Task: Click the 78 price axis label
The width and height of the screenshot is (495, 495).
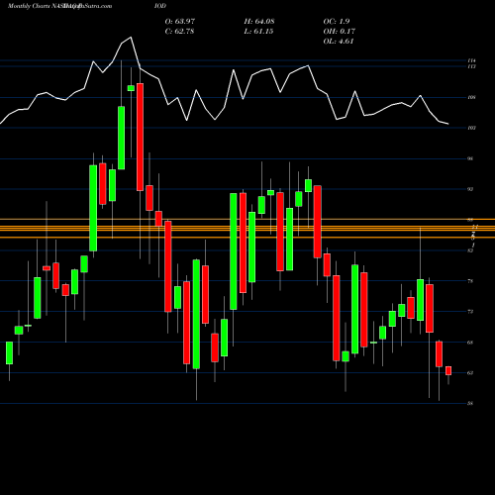Action: coord(470,281)
